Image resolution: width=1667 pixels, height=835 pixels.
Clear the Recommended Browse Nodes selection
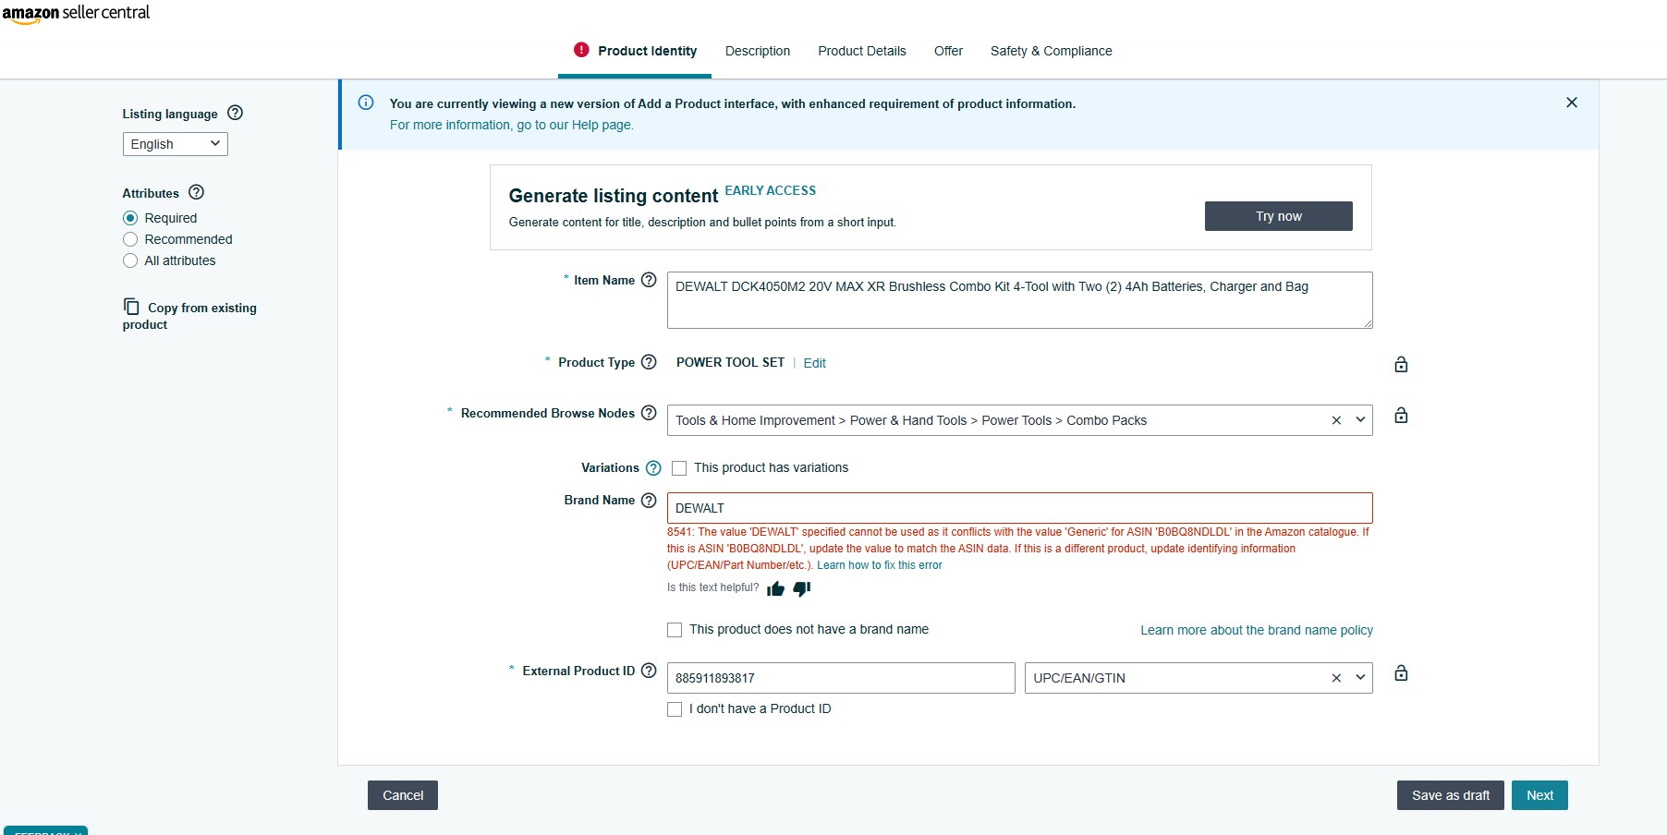(x=1336, y=420)
